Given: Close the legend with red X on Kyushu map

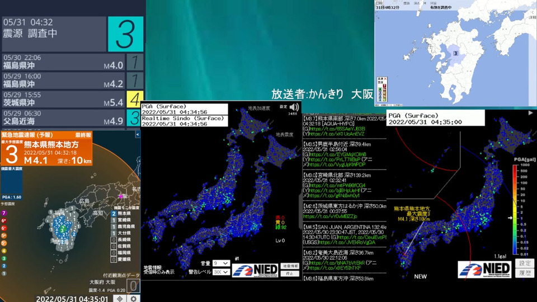Looking at the screenshot, I should [385, 79].
